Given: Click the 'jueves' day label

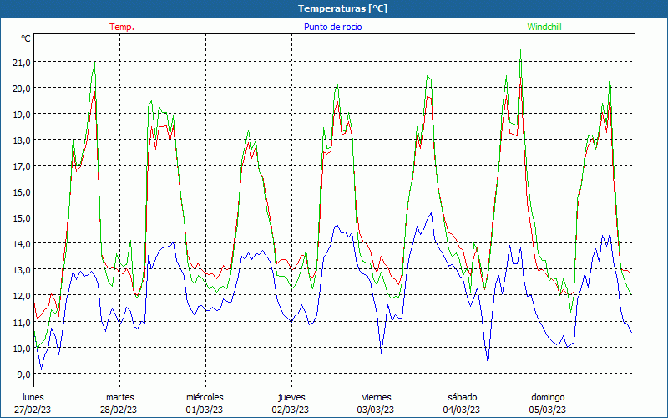Looking at the screenshot, I should [291, 397].
